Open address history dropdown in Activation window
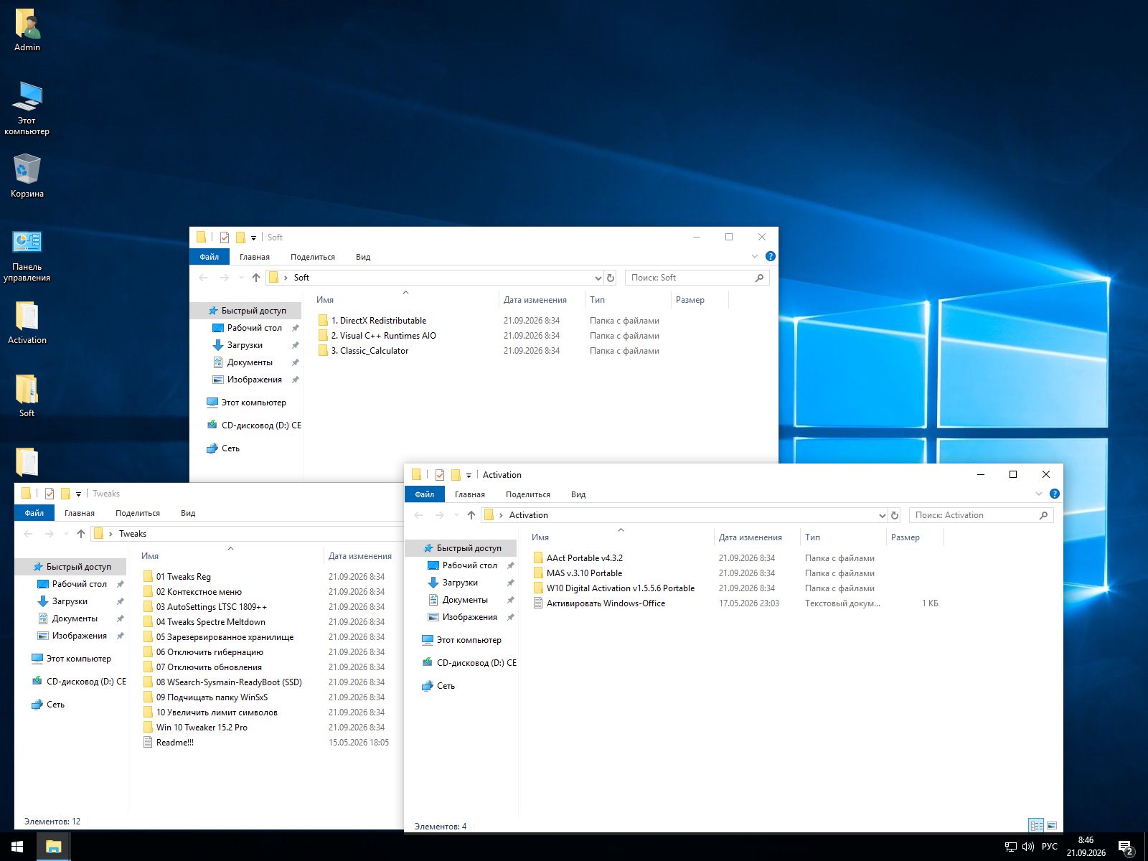Image resolution: width=1148 pixels, height=861 pixels. point(882,515)
